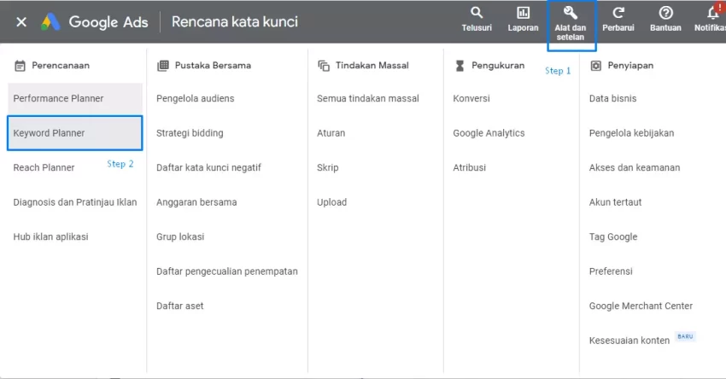The image size is (726, 379).
Task: Open Daftar pengecualian penempatan
Action: (x=227, y=271)
